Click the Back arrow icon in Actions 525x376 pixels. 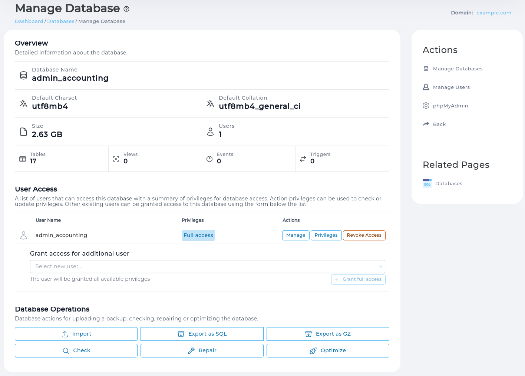[x=425, y=124]
